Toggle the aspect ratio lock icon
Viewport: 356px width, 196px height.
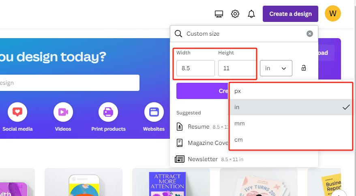304,68
